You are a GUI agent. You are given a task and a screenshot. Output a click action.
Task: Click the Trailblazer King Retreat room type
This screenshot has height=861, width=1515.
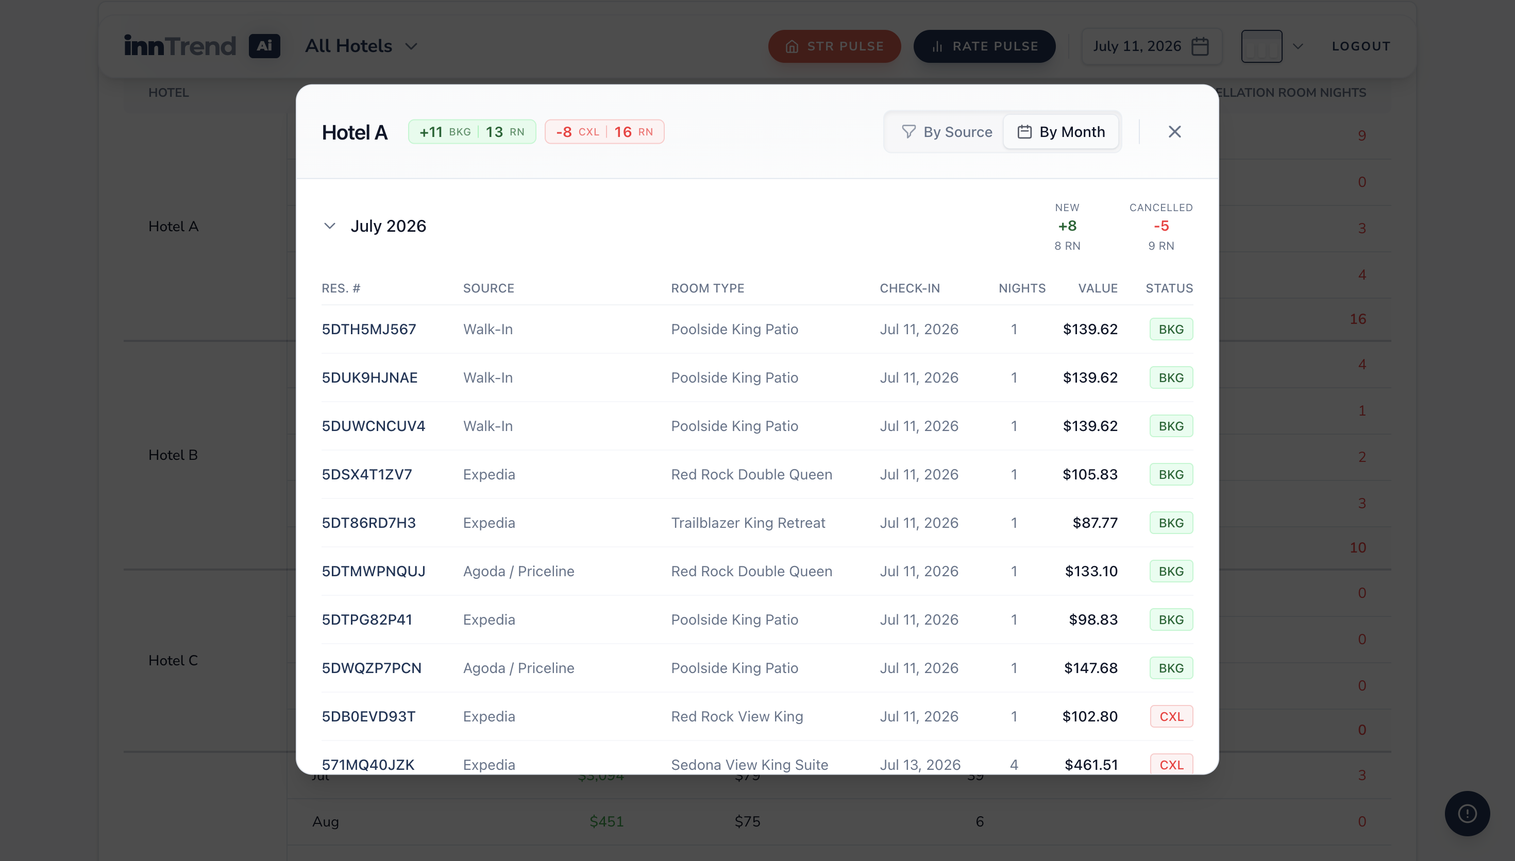pyautogui.click(x=748, y=523)
